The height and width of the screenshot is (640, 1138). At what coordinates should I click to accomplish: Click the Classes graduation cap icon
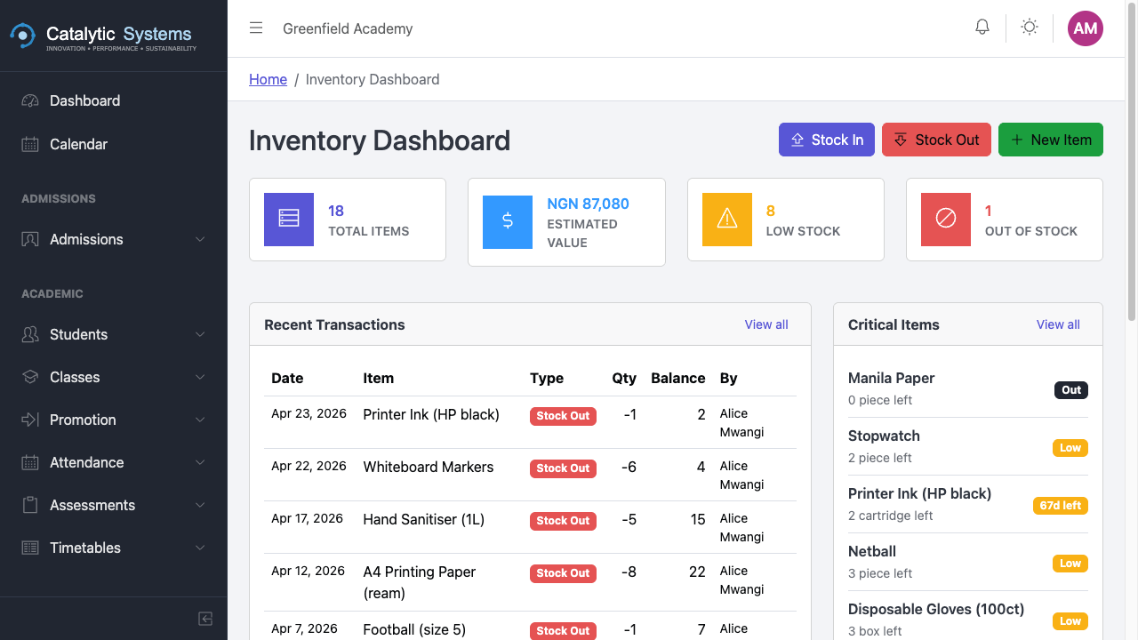click(x=30, y=377)
